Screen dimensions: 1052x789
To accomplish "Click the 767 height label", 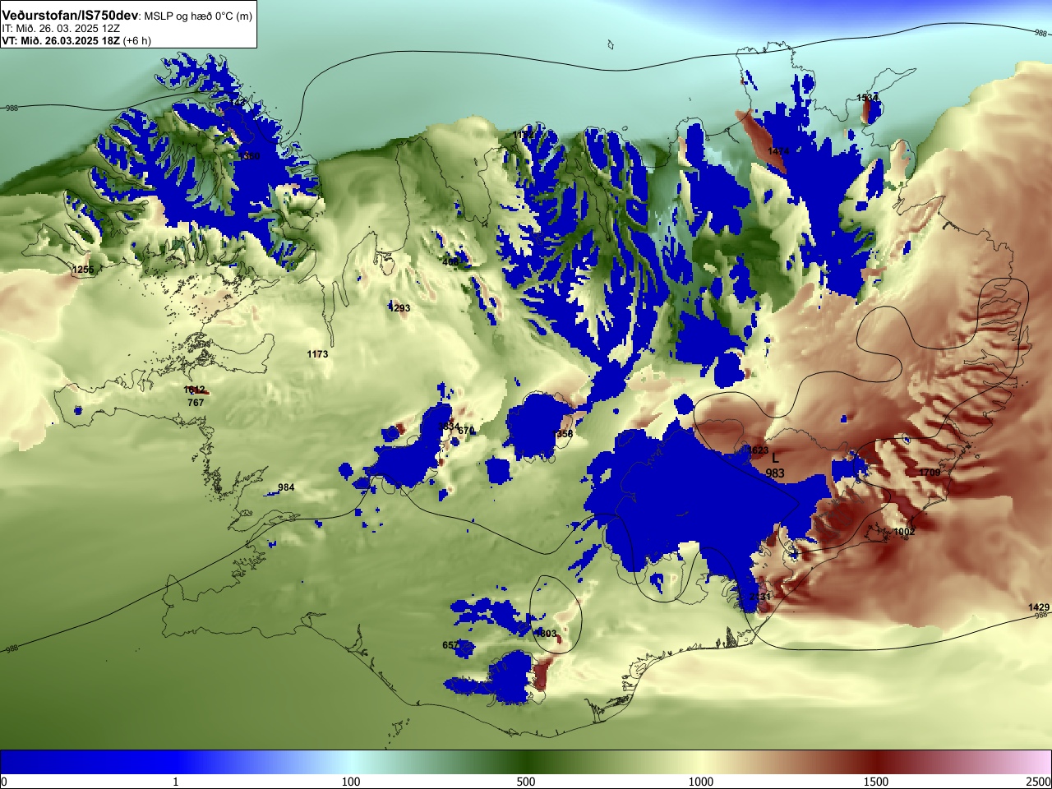I will pos(196,403).
